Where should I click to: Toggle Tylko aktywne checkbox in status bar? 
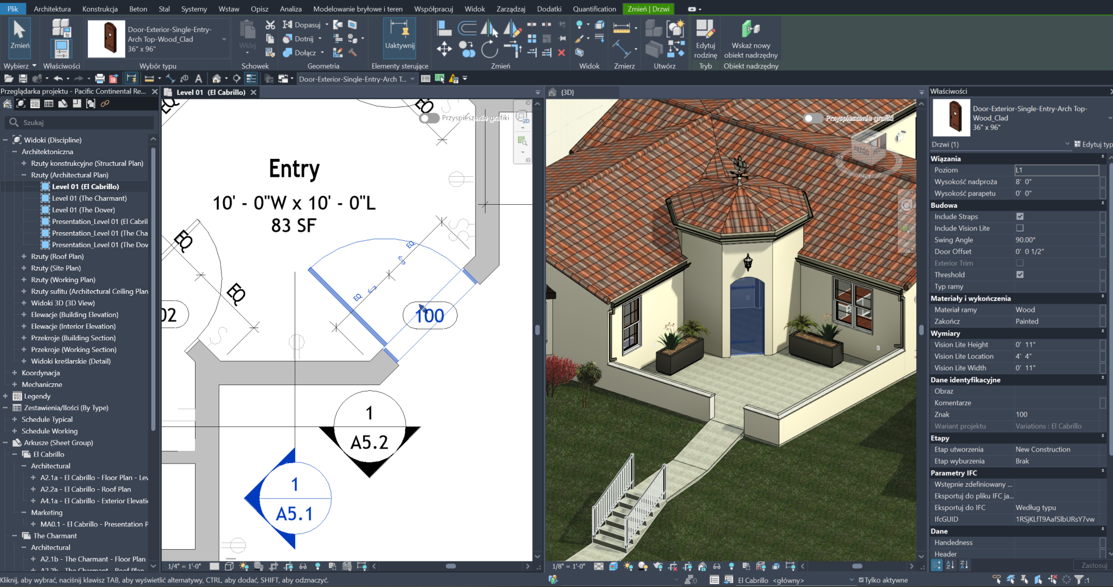tap(861, 580)
